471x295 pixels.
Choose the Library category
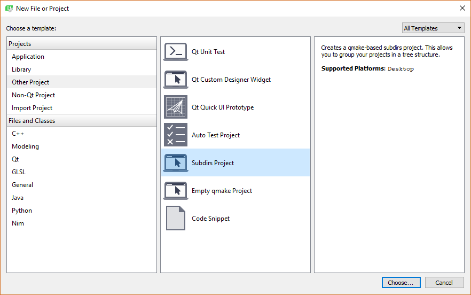pos(21,69)
